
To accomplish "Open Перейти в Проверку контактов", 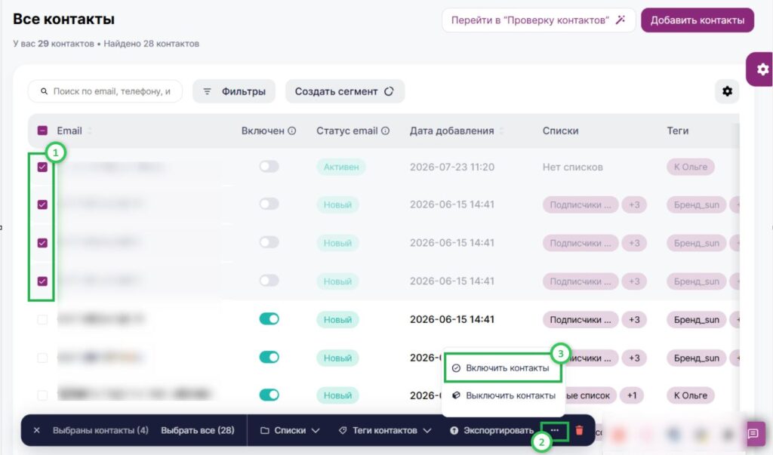I will 538,20.
